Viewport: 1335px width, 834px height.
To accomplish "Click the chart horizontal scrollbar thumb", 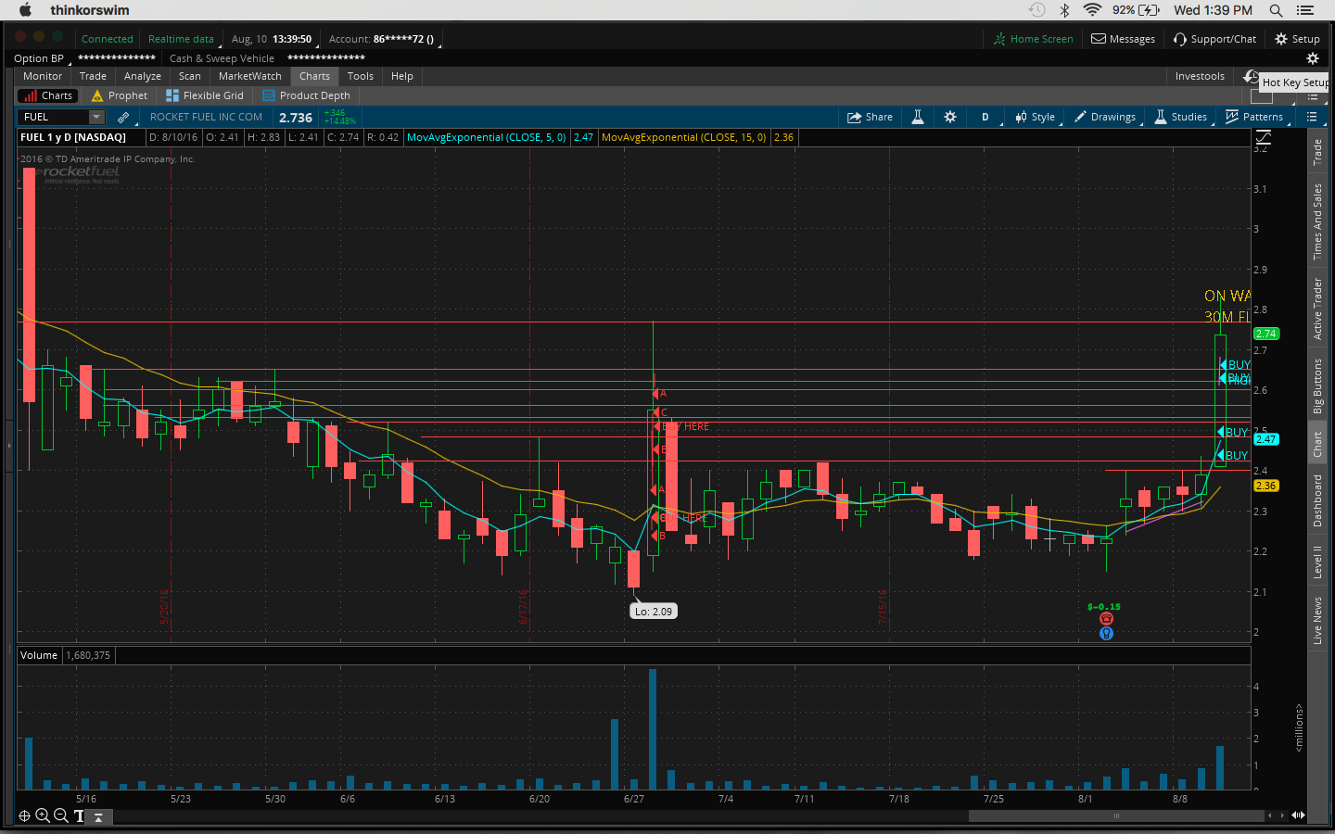I will [1116, 815].
